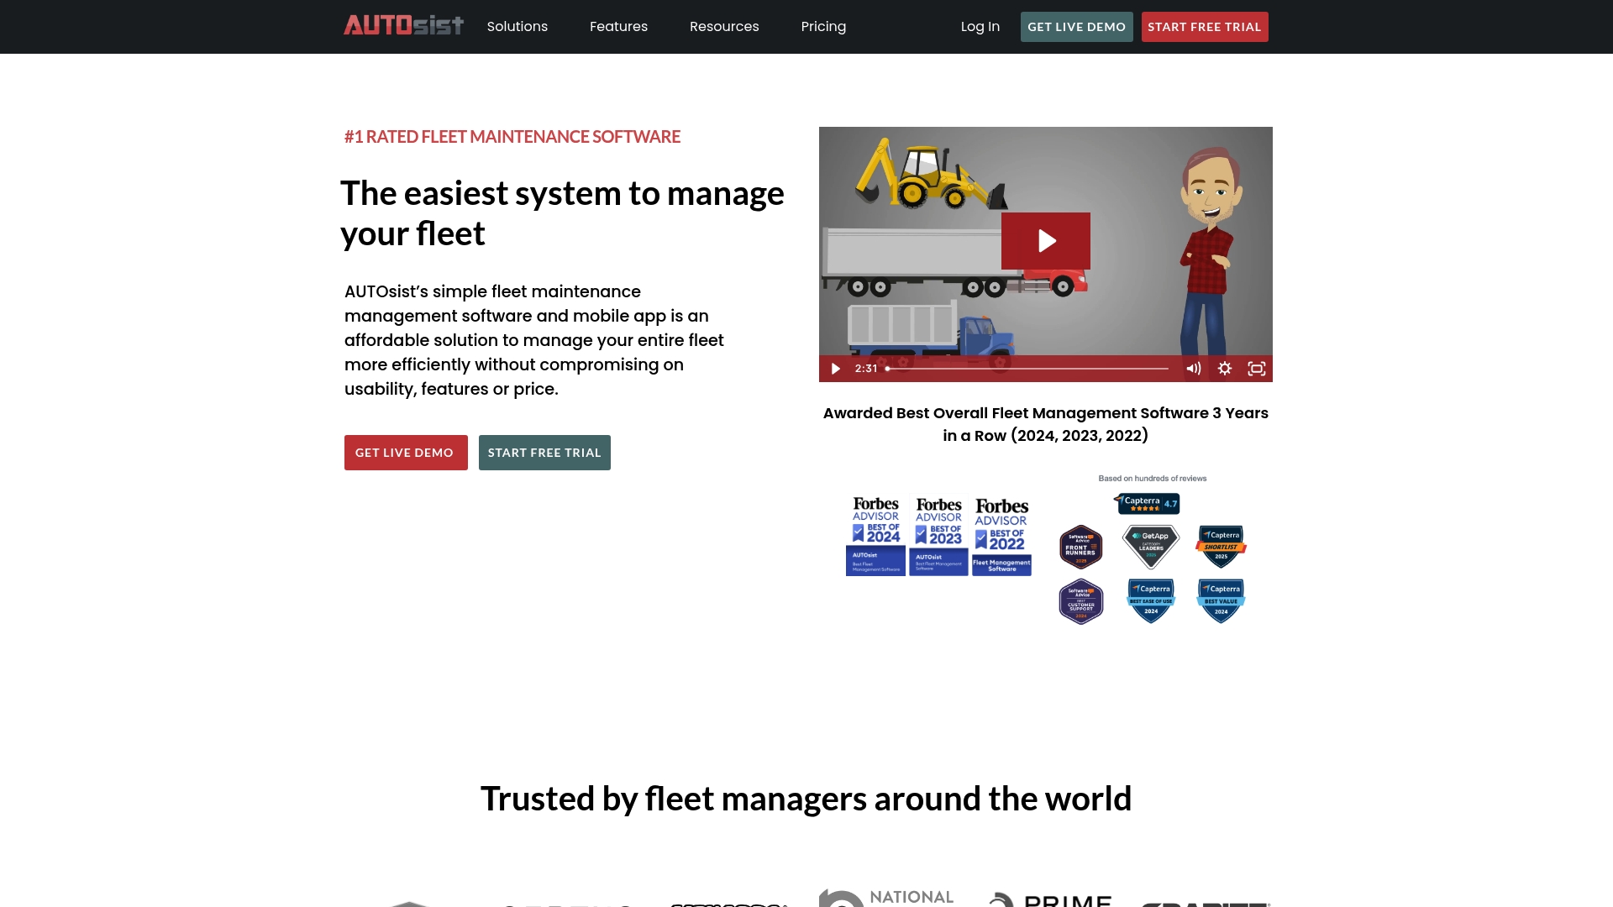Click Forbes Advisor Best of 2024 badge

[x=875, y=536]
